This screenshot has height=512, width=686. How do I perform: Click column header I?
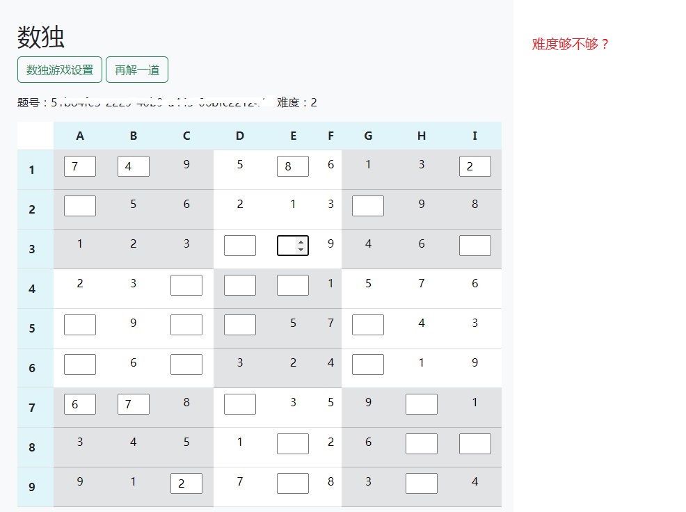tap(474, 136)
